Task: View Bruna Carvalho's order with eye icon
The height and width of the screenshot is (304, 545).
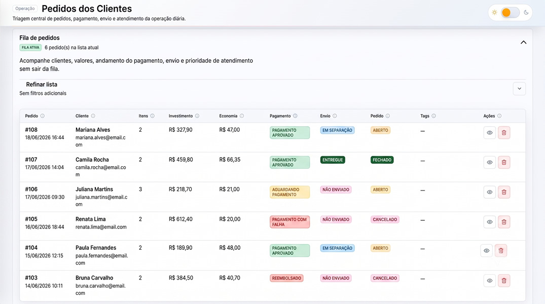Action: (x=489, y=281)
